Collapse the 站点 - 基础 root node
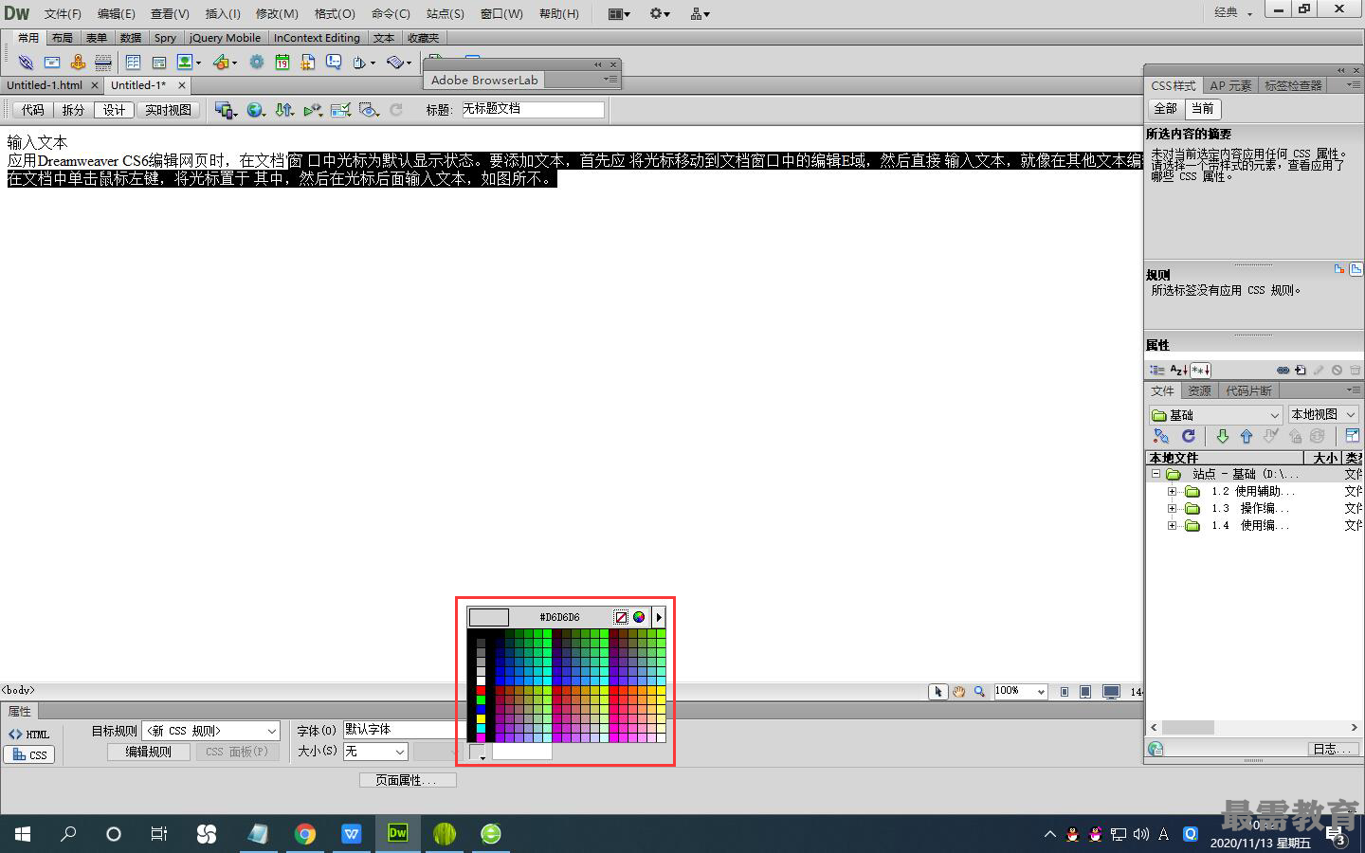Viewport: 1365px width, 853px height. 1156,474
